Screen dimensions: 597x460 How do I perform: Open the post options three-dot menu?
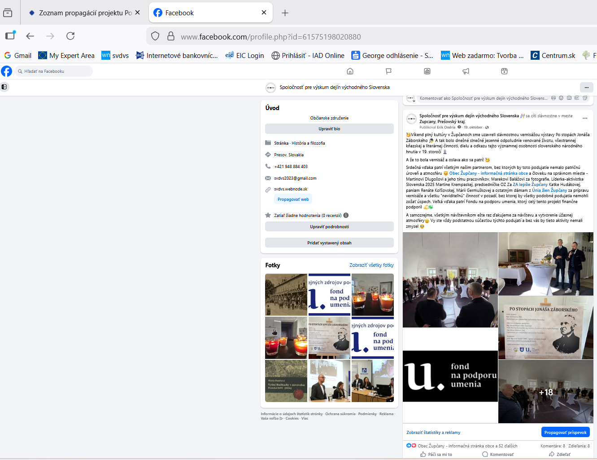point(585,119)
